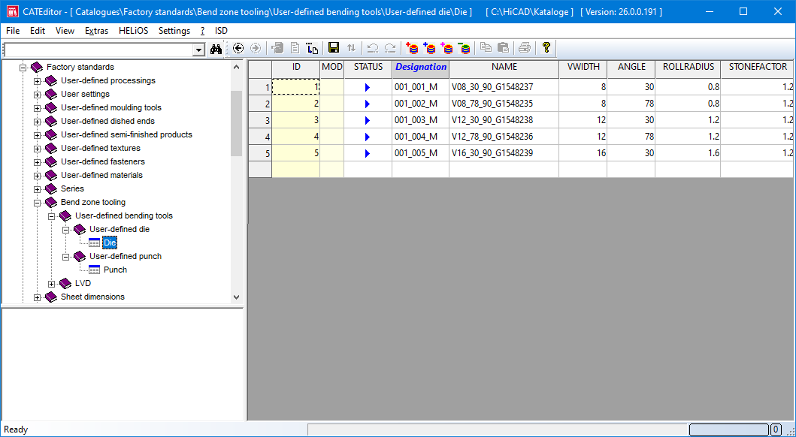Image resolution: width=796 pixels, height=437 pixels.
Task: Click the blue plus database add icon
Action: (429, 48)
